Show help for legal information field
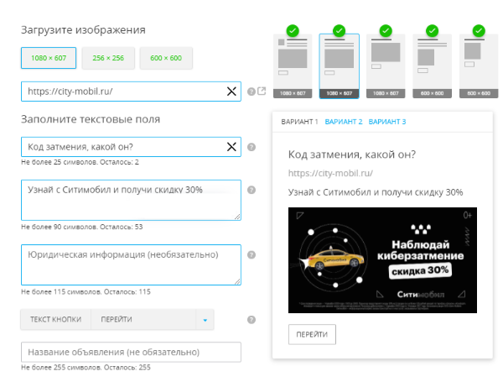The width and height of the screenshot is (503, 387). [x=251, y=254]
